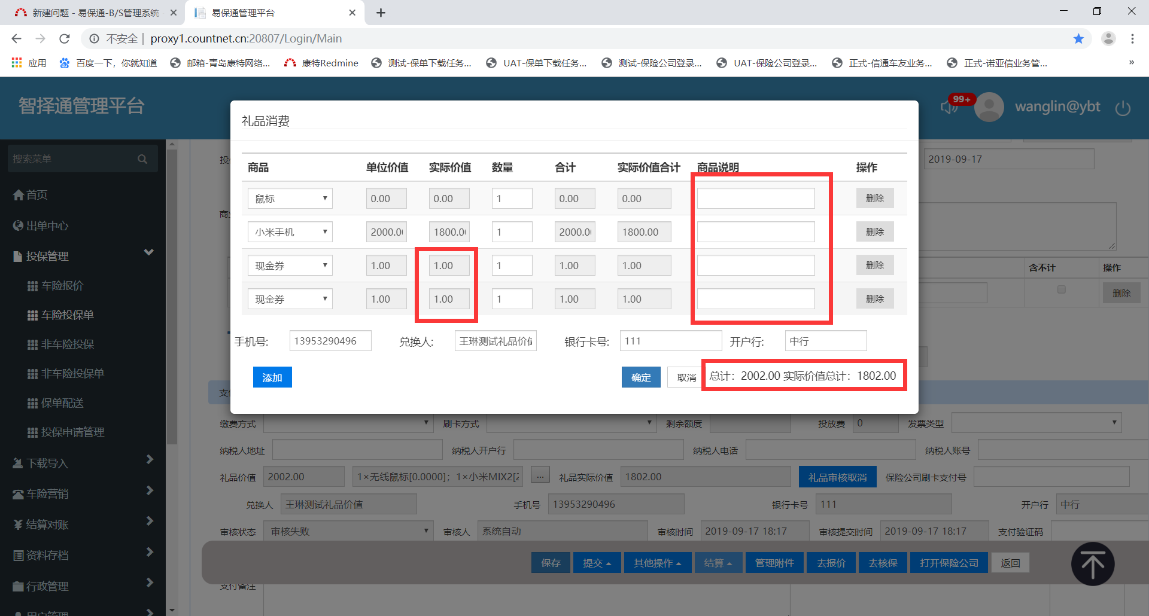Open the 测试-保险公司登录 bookmark
Screen dimensions: 1149x616
(652, 63)
